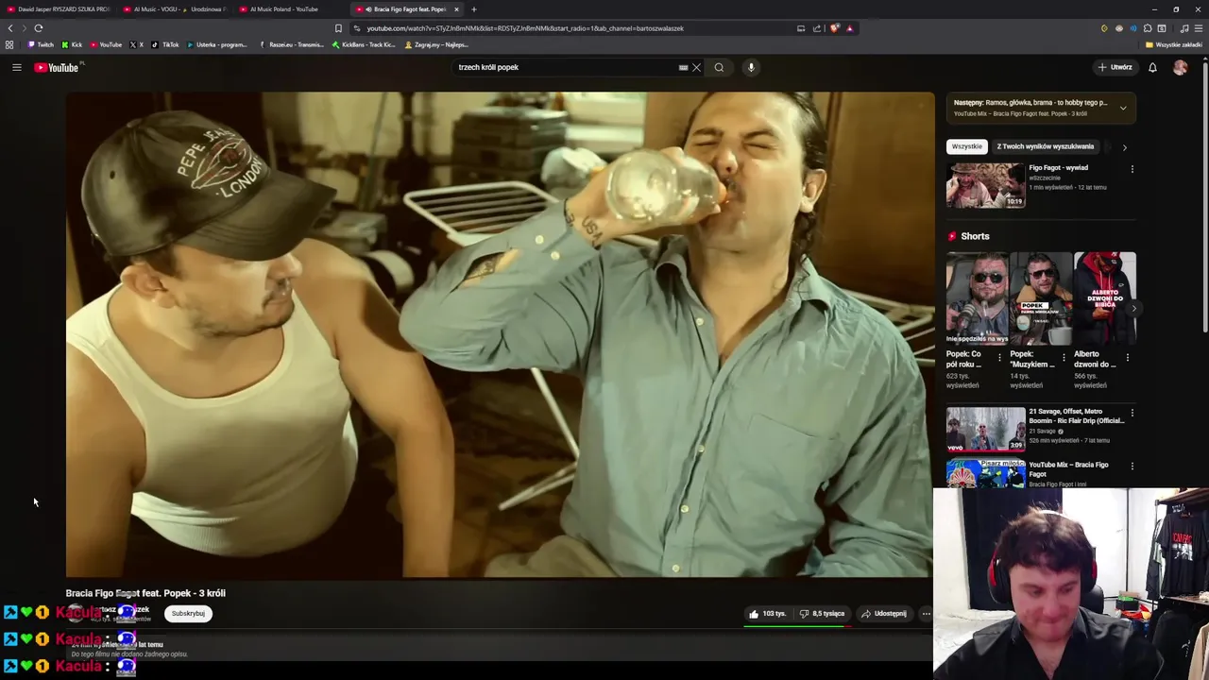Viewport: 1209px width, 680px height.
Task: Open the apps grid in bookmarks bar
Action: coord(9,44)
